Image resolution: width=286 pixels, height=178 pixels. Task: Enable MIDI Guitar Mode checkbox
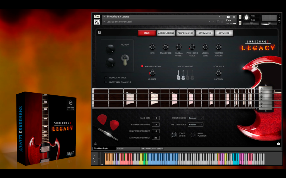click(x=106, y=78)
